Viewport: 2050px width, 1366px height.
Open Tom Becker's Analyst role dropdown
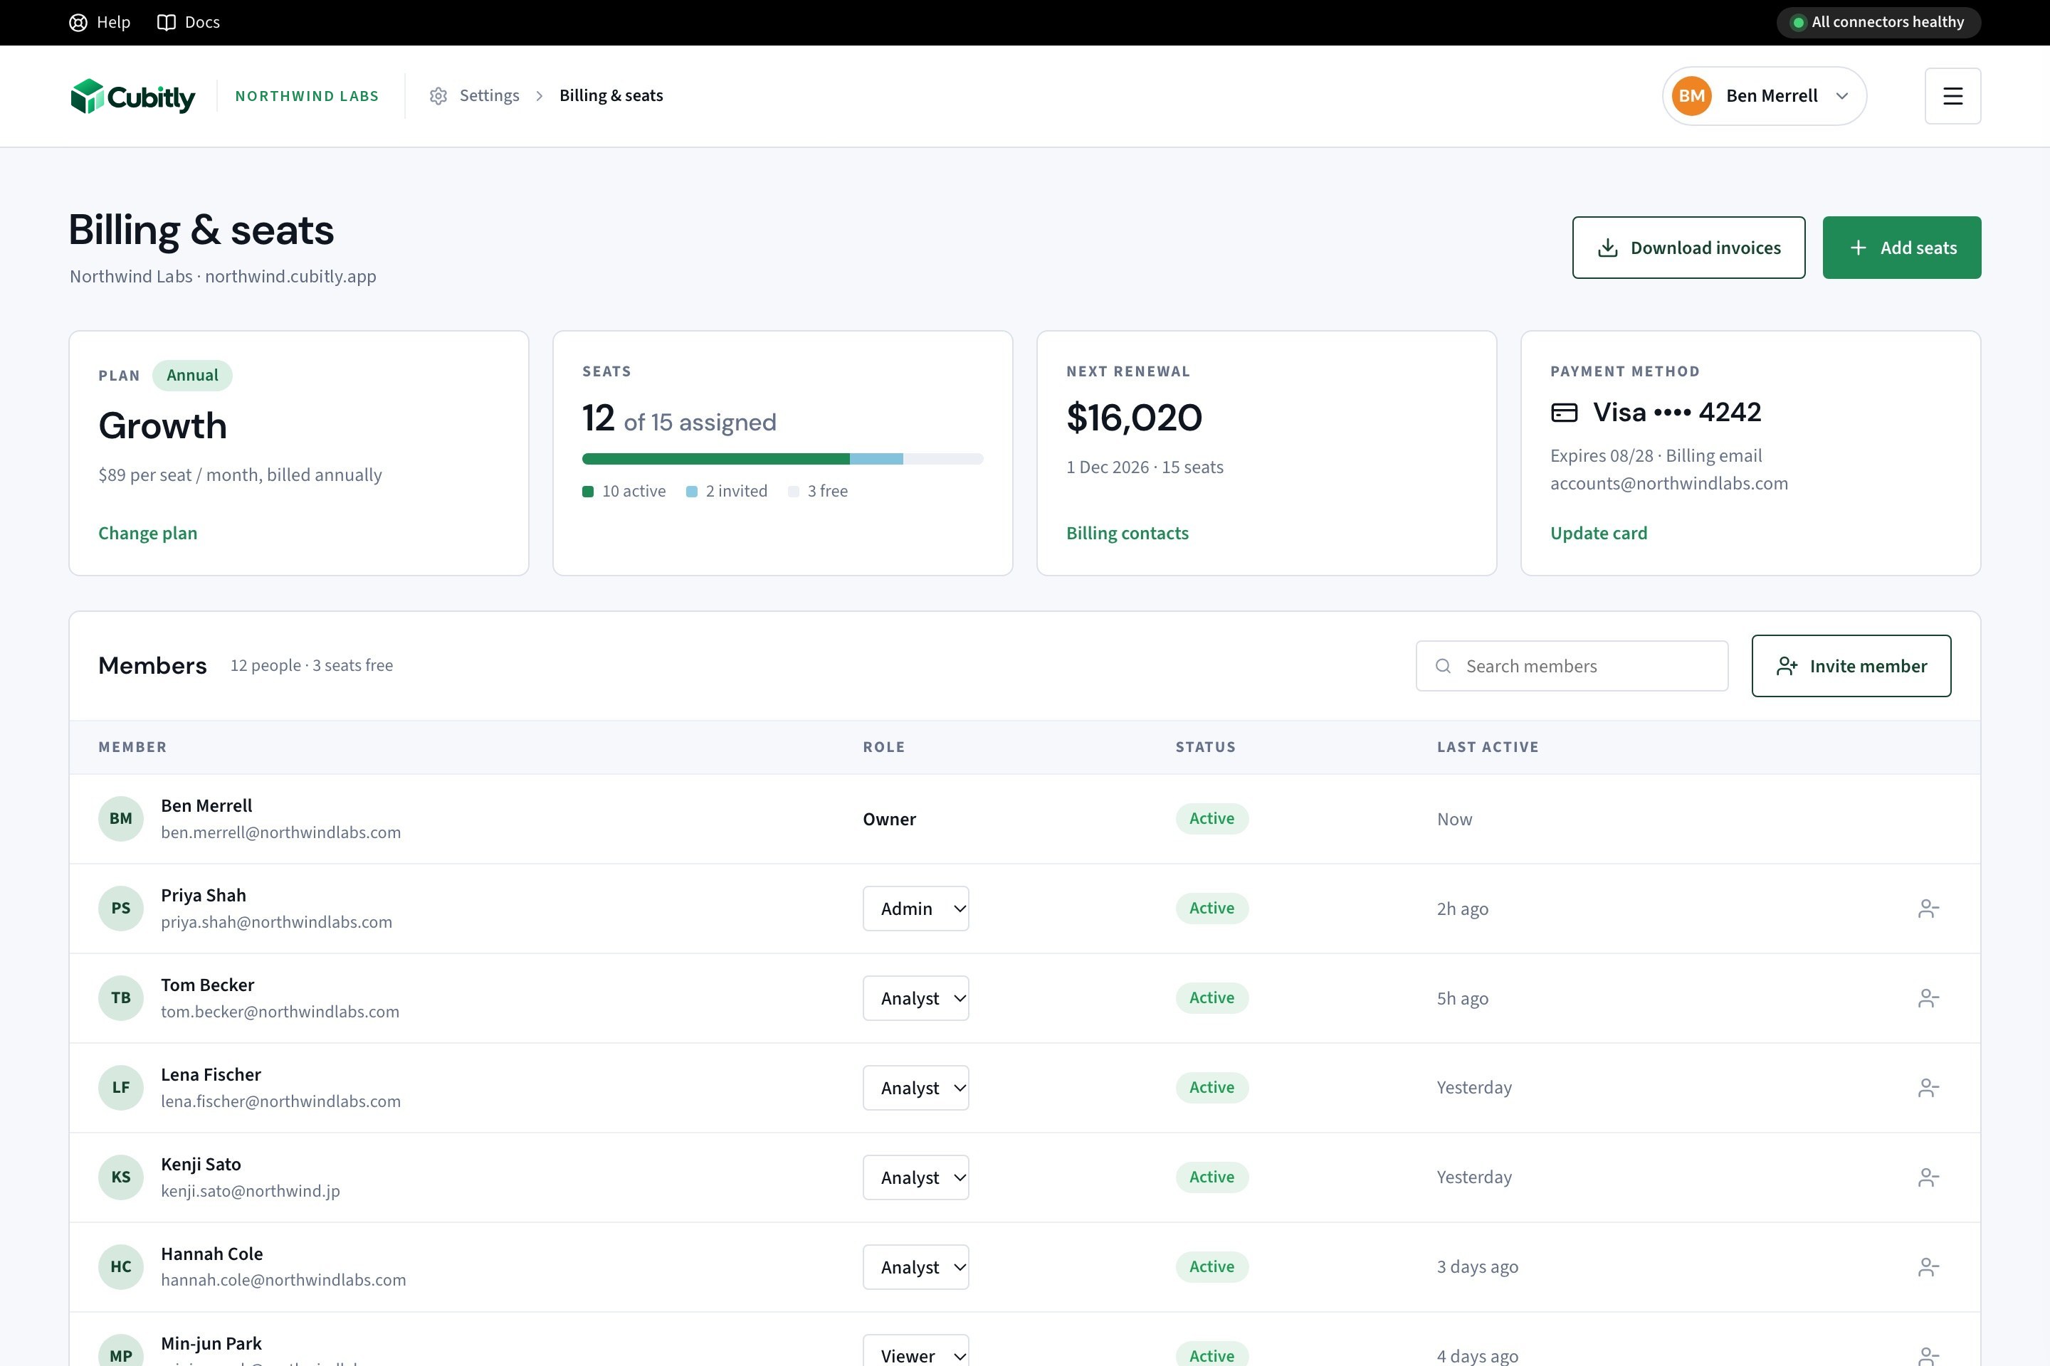point(916,998)
